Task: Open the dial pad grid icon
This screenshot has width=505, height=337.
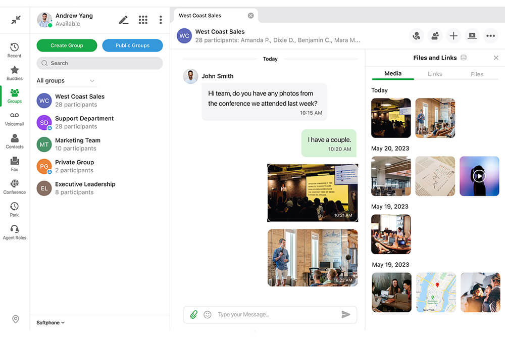Action: tap(143, 20)
